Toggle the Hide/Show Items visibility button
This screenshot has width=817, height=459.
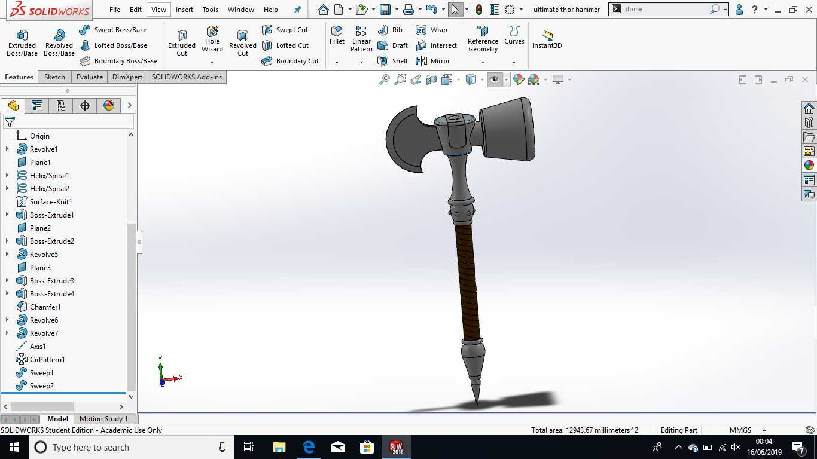click(495, 79)
